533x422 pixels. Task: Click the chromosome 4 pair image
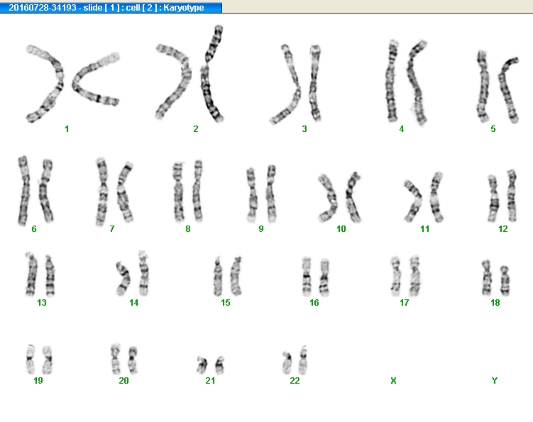(x=407, y=82)
